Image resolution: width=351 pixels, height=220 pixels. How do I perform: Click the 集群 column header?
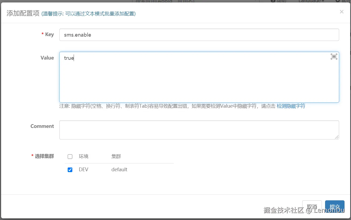(x=116, y=156)
